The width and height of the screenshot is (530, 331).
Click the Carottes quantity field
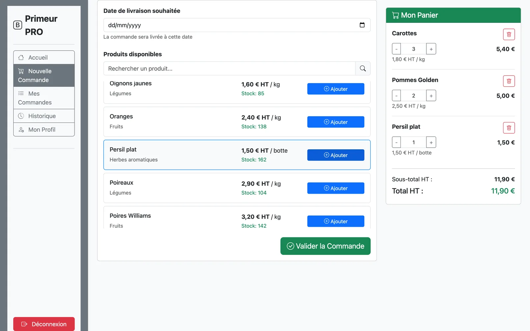tap(413, 49)
